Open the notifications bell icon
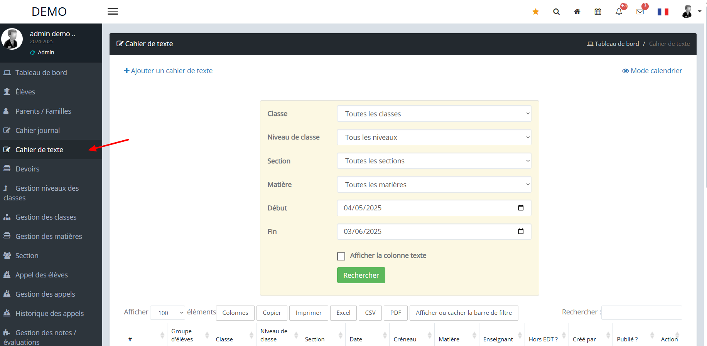 point(619,12)
